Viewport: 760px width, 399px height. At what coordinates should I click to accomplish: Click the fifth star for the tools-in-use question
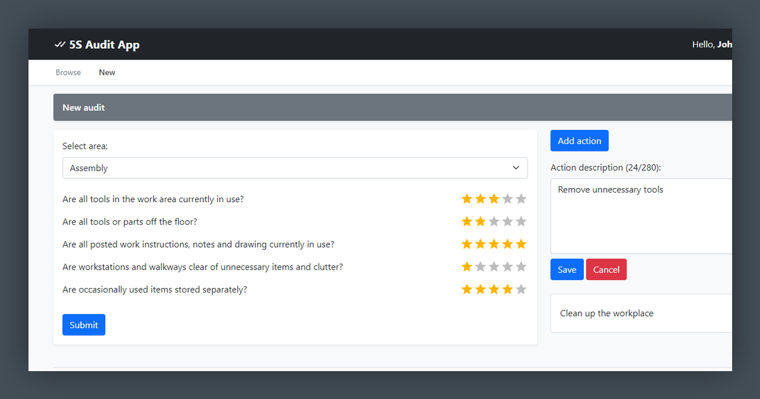point(521,198)
